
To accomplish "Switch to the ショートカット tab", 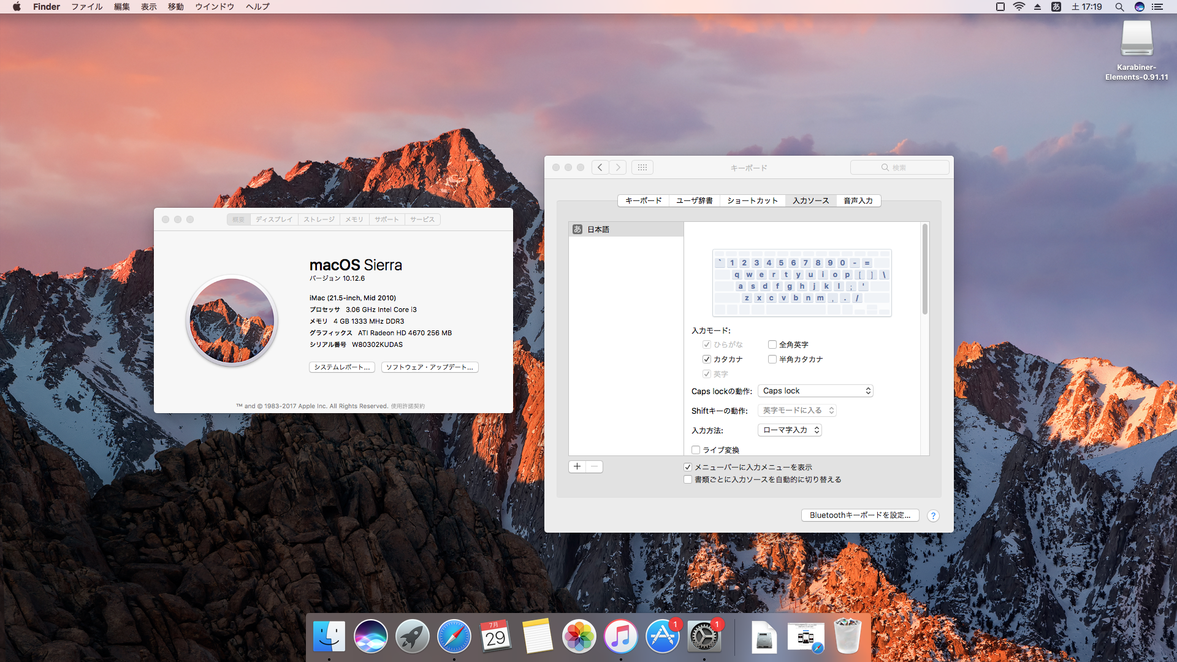I will tap(752, 200).
